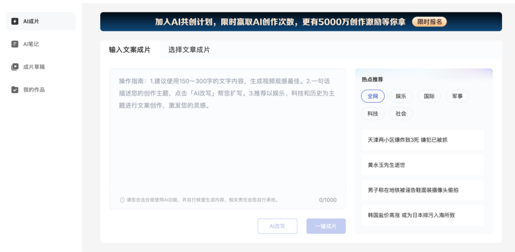Select the 社会 topic category
This screenshot has width=515, height=252.
(x=401, y=114)
